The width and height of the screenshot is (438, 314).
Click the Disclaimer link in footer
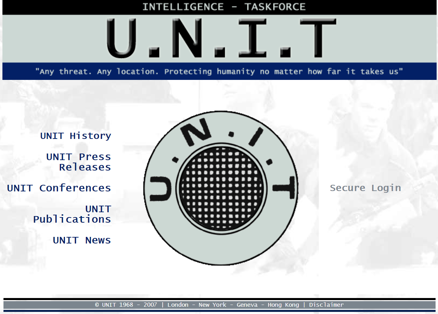click(x=327, y=305)
